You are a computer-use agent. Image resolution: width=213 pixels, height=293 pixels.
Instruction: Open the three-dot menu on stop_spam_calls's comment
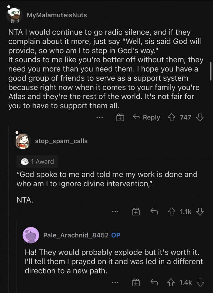click(x=115, y=212)
